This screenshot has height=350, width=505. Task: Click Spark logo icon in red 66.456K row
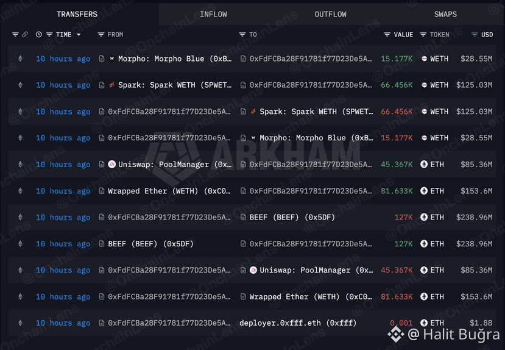pyautogui.click(x=253, y=112)
